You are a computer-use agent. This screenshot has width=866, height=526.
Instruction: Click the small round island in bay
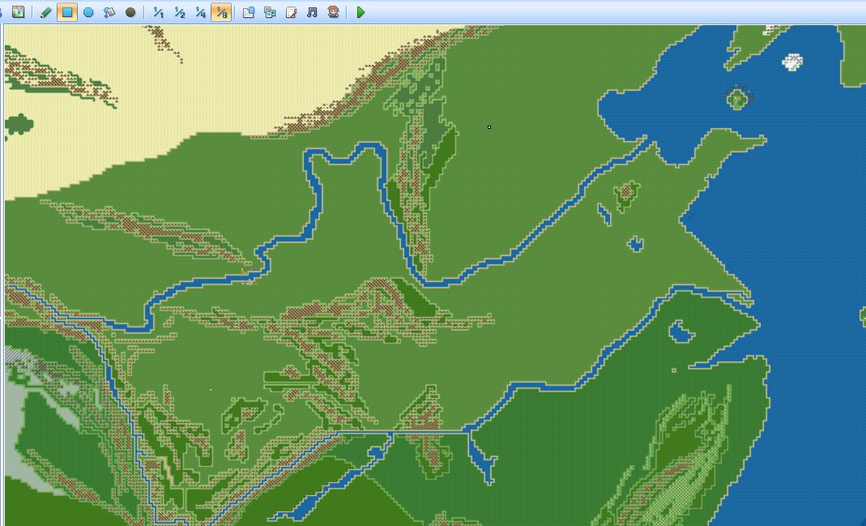point(739,98)
